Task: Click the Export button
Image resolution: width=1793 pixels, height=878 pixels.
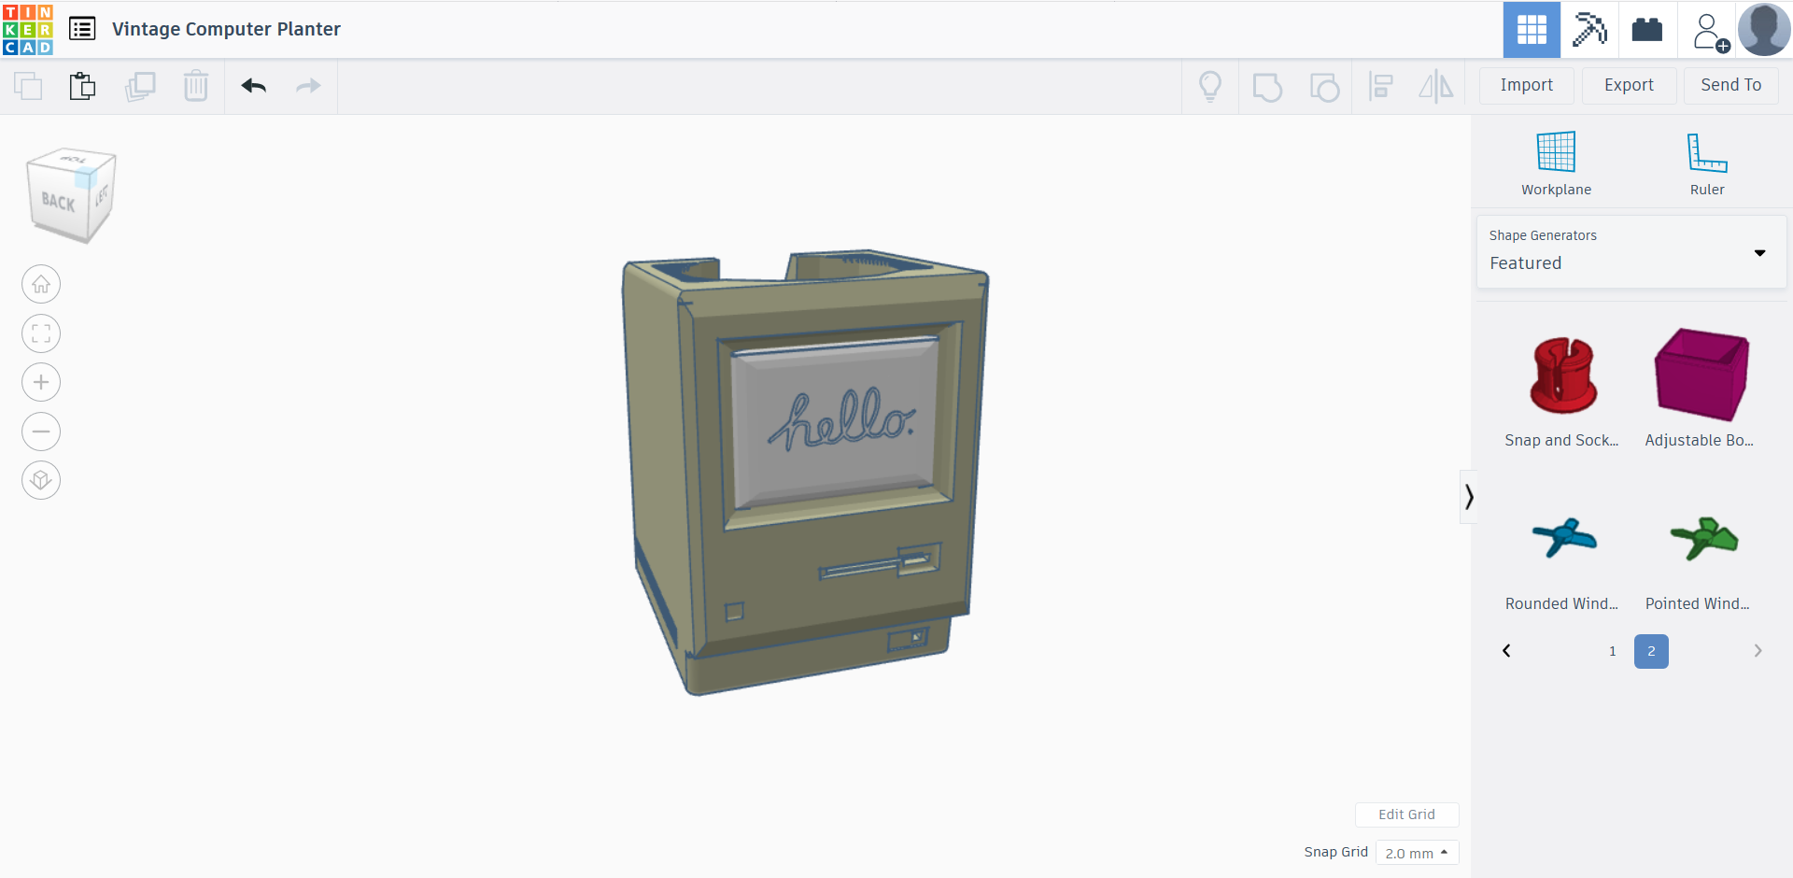Action: coord(1629,85)
